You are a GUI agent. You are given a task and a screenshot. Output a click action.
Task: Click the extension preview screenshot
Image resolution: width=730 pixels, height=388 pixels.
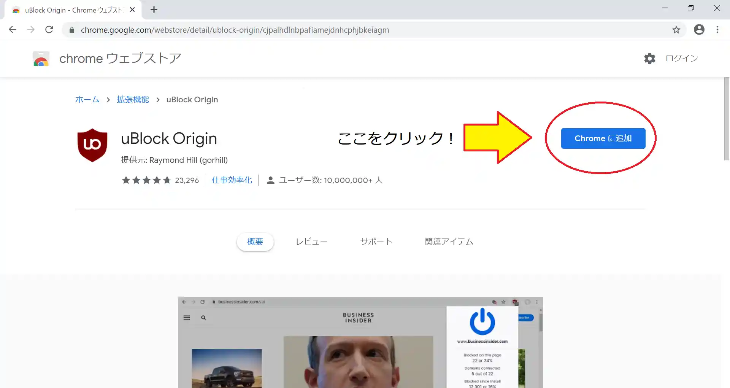click(360, 342)
